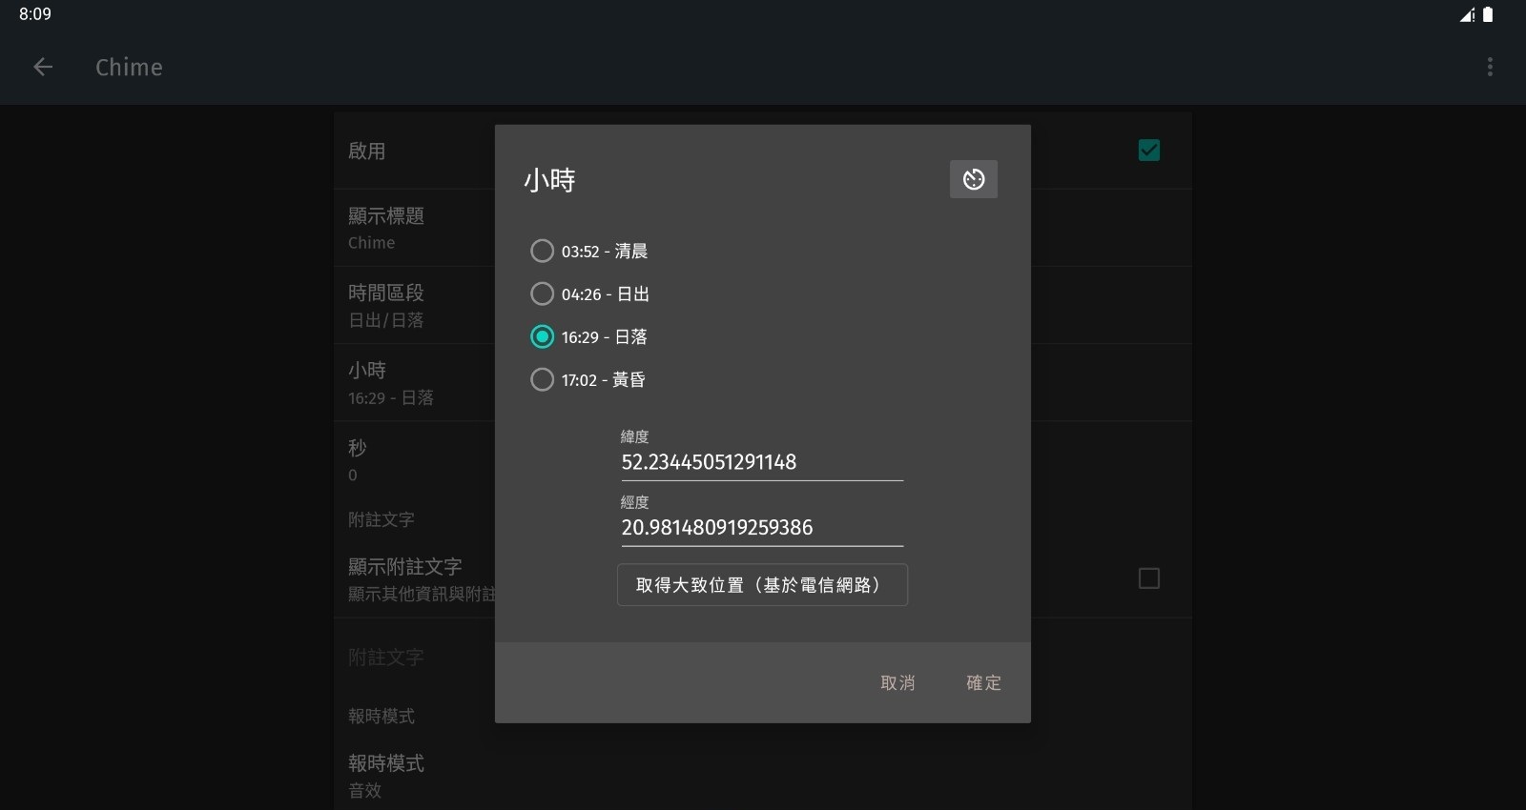Image resolution: width=1526 pixels, height=810 pixels.
Task: Select the 17:02 - 黃昏 radio option
Action: pos(588,380)
